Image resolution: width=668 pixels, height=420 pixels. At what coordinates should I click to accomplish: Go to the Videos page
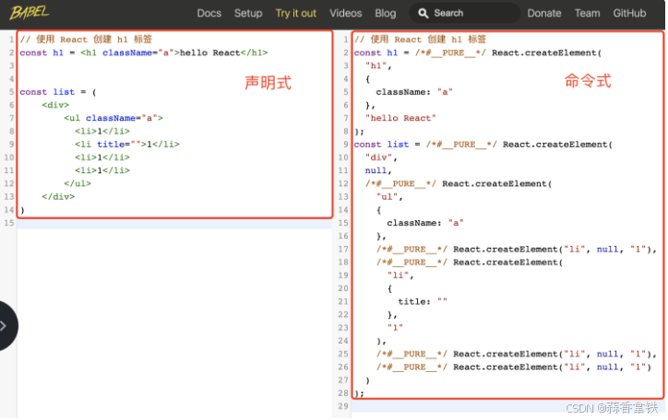(x=345, y=13)
